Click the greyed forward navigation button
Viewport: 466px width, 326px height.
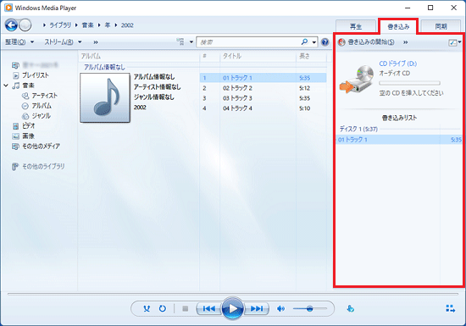(25, 25)
